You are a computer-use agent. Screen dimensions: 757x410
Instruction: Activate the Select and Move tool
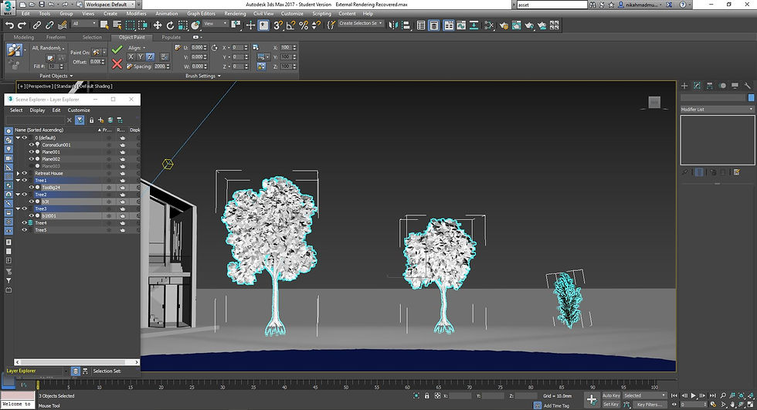[x=158, y=25]
